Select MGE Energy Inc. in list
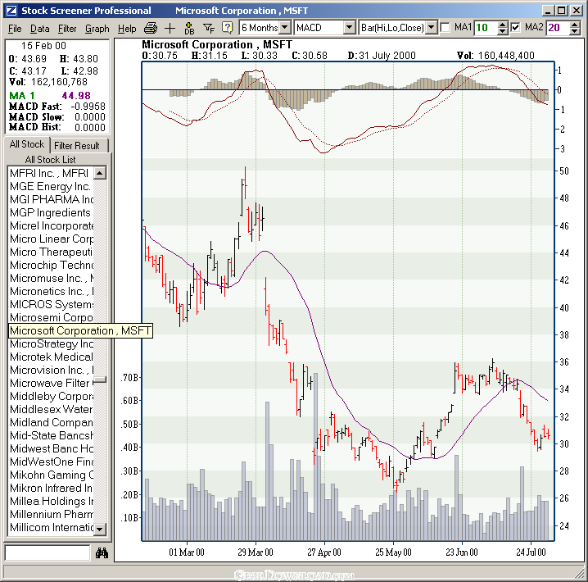The width and height of the screenshot is (588, 582). click(x=51, y=187)
